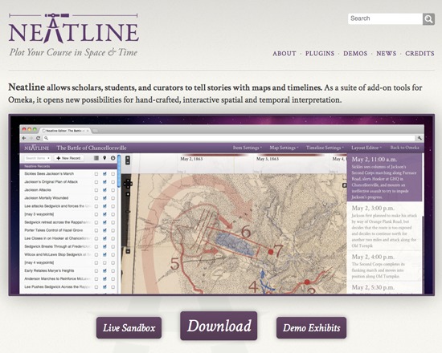Click the map pan control cross icon
The height and width of the screenshot is (353, 442).
tap(128, 184)
